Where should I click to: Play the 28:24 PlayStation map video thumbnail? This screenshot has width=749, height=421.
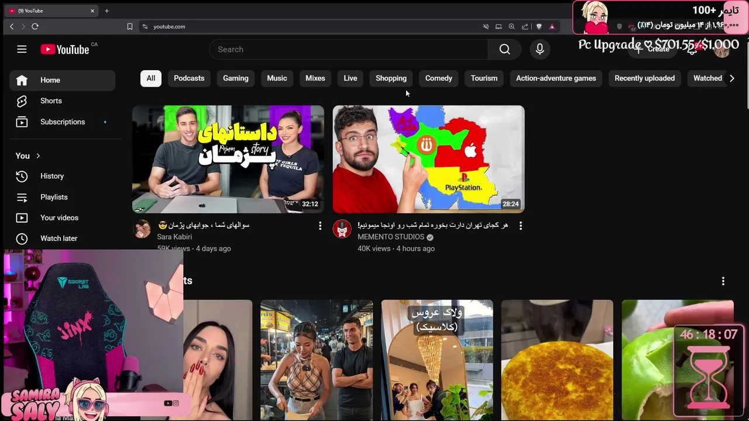(429, 159)
